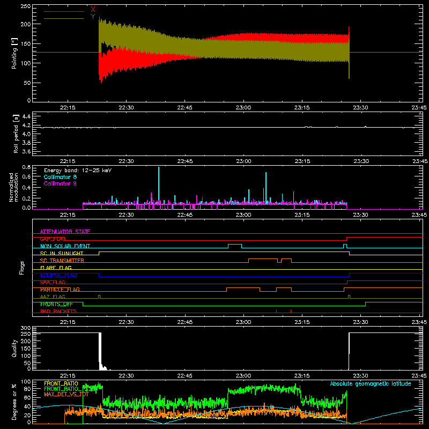Click the ATTENUATOR_STATE flag label

pyautogui.click(x=65, y=232)
